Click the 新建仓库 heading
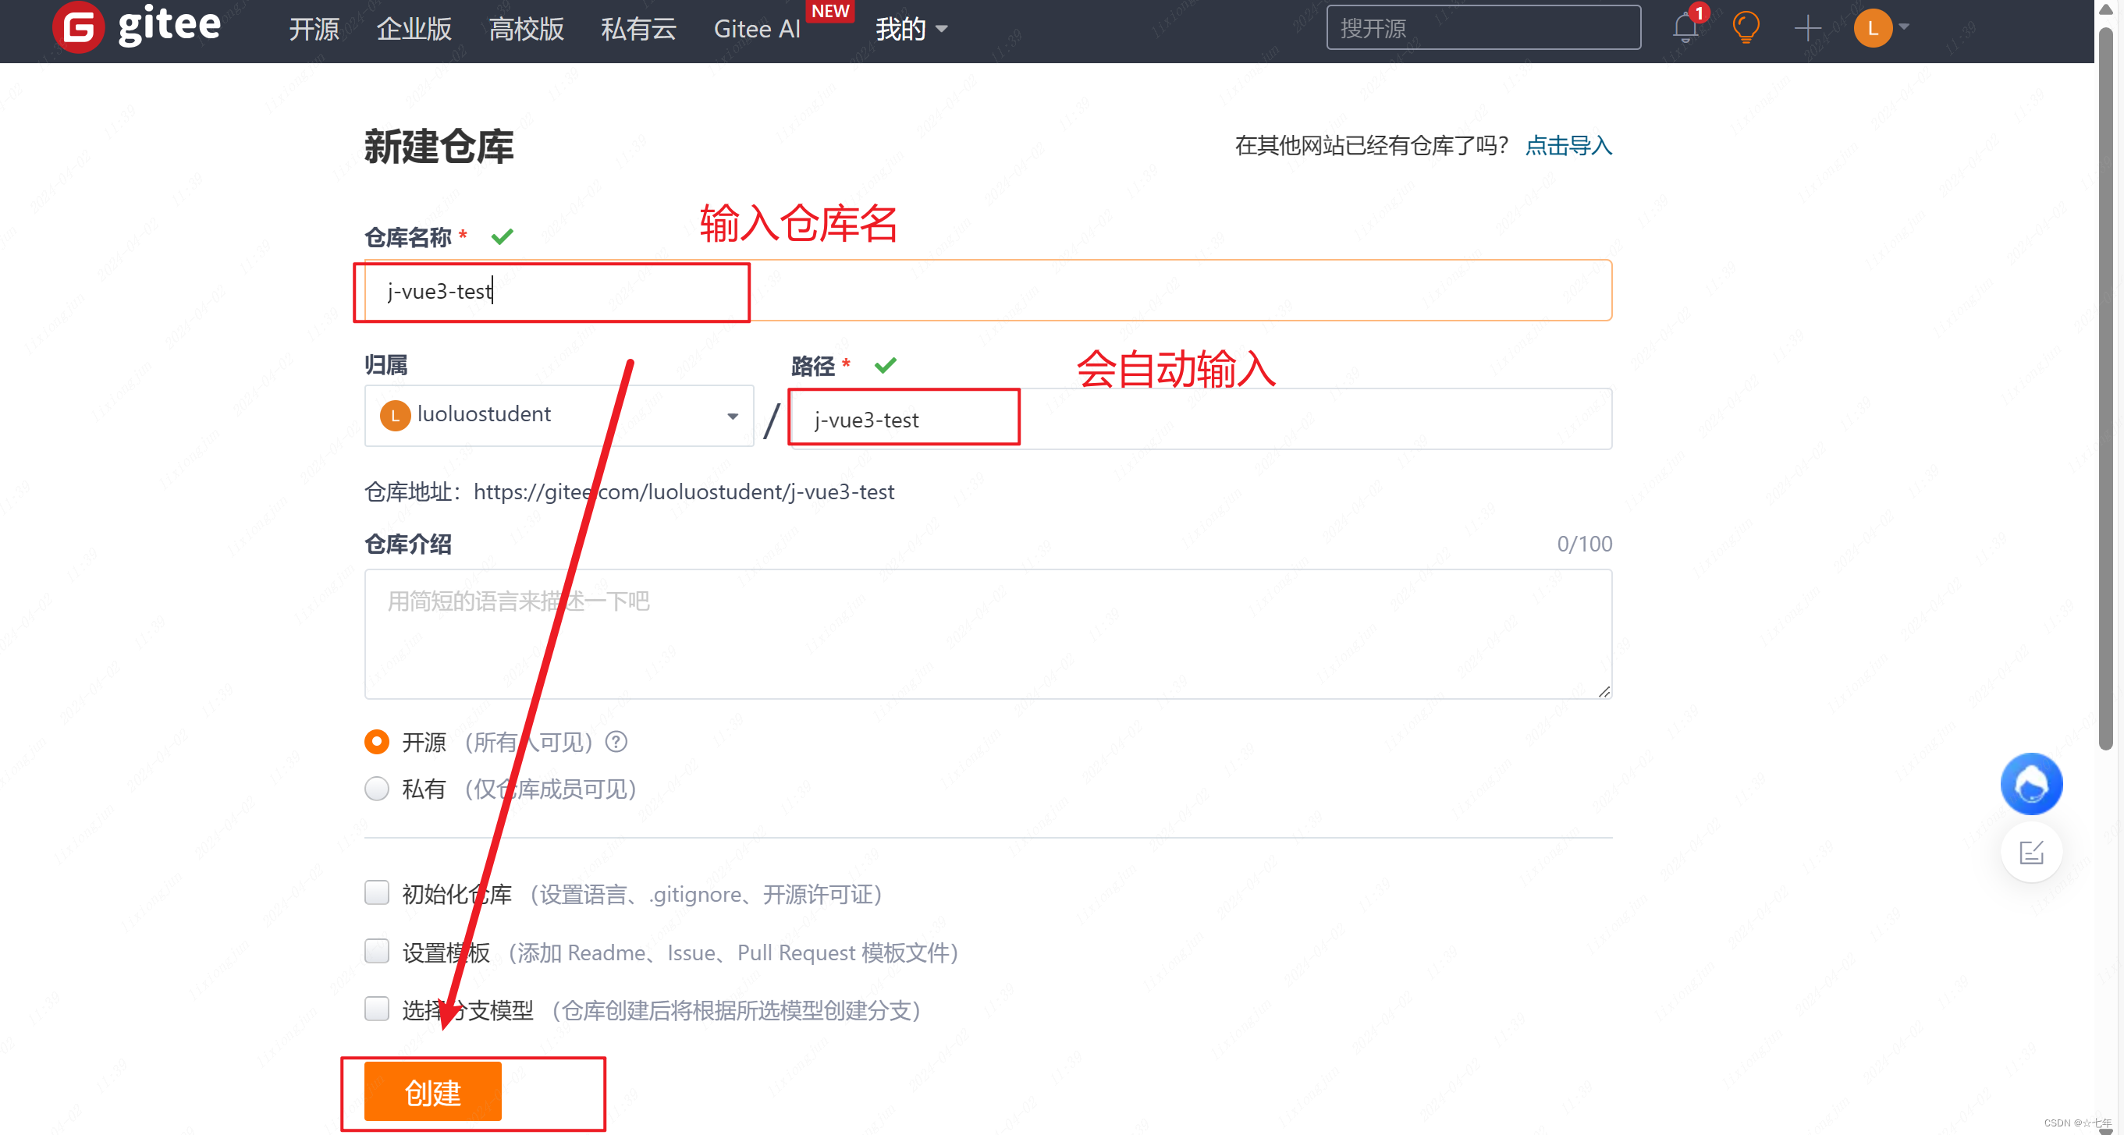2124x1135 pixels. [439, 147]
